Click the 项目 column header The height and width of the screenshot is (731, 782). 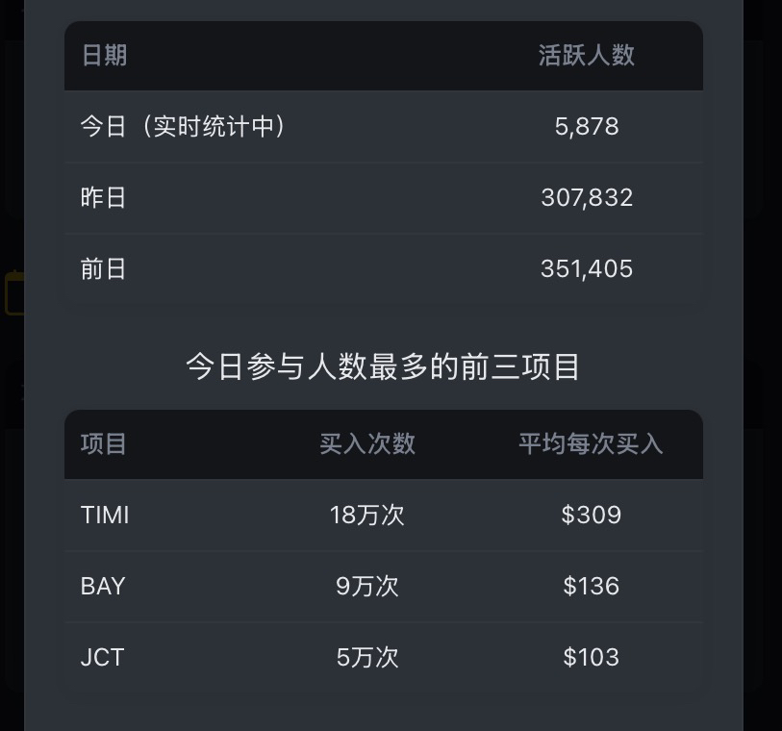(104, 444)
